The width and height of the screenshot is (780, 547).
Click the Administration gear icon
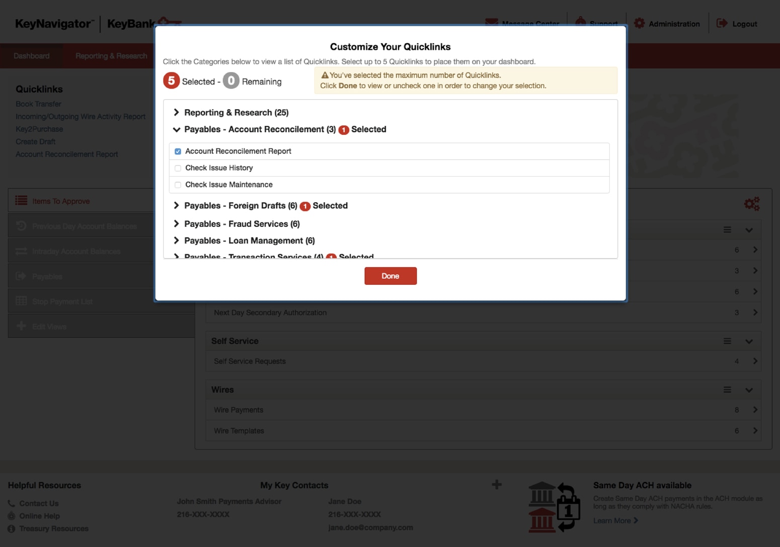pyautogui.click(x=639, y=23)
